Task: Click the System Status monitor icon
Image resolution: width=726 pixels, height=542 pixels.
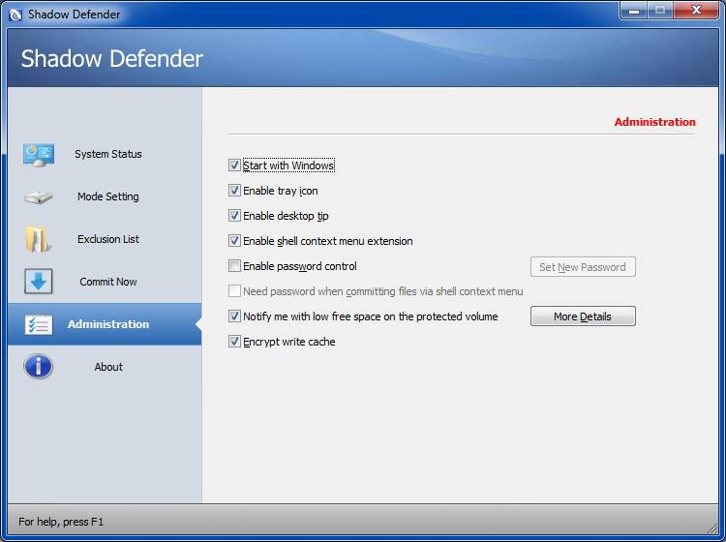Action: (39, 155)
